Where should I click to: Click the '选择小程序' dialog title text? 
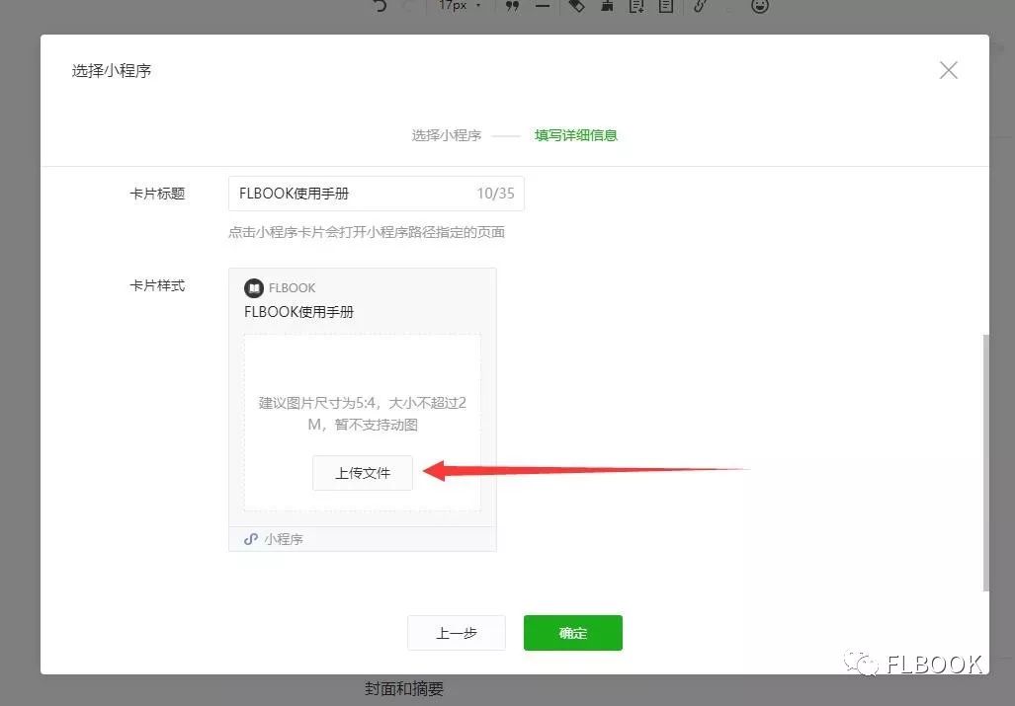point(112,70)
